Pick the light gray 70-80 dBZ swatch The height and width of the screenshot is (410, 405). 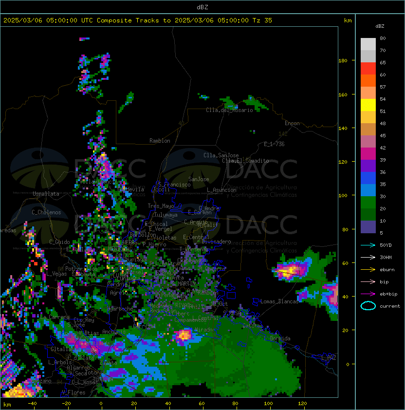(x=368, y=44)
